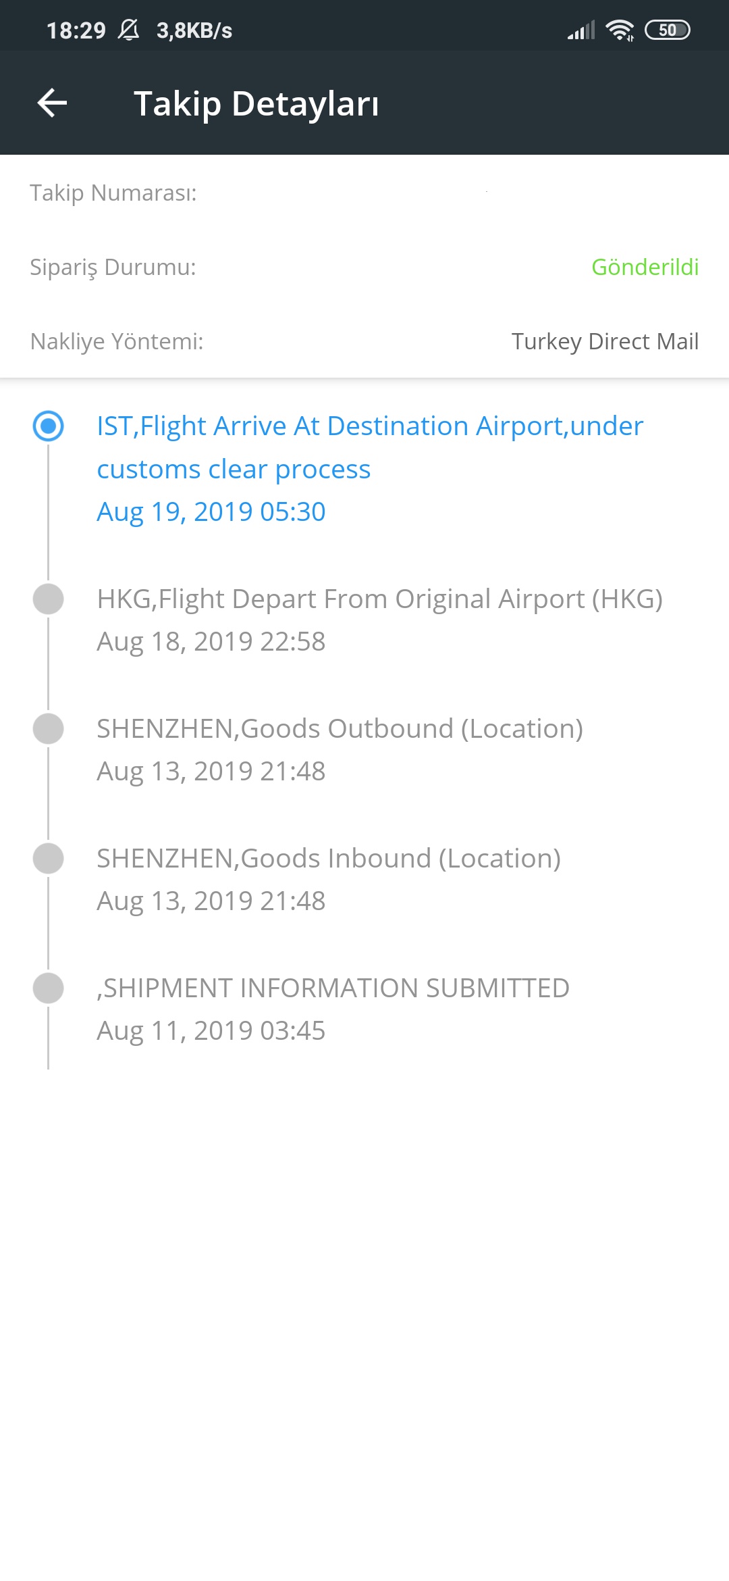Select the Goods Outbound timeline dot
The width and height of the screenshot is (729, 1581).
point(49,728)
